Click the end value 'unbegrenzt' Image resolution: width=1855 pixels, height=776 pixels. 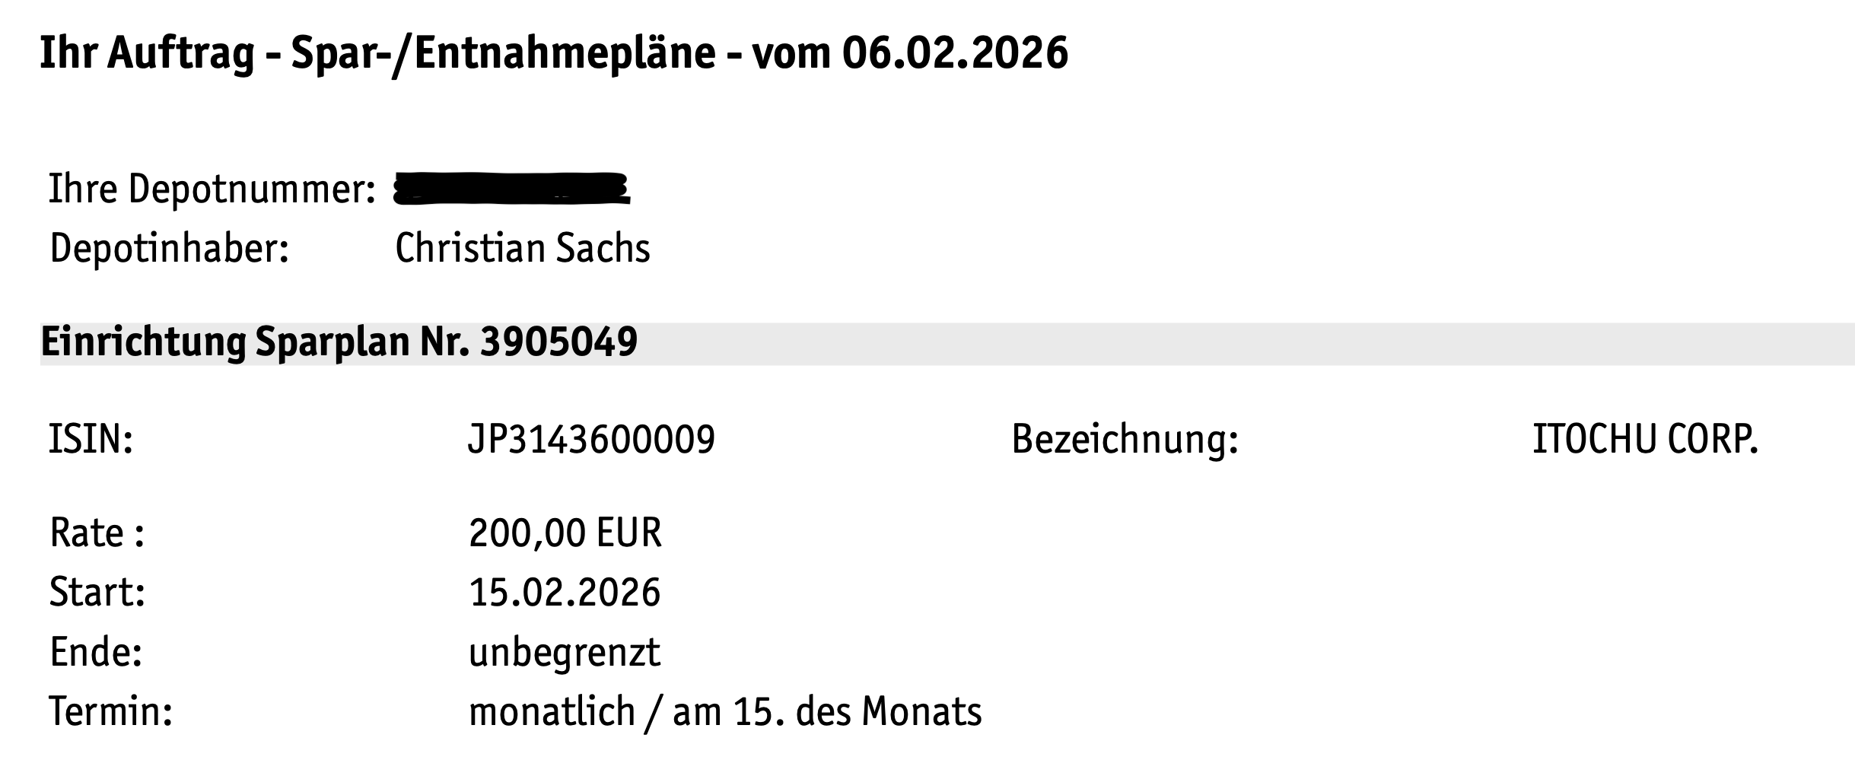tap(565, 652)
